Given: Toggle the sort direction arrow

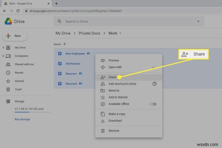Looking at the screenshot, I should pyautogui.click(x=65, y=44).
